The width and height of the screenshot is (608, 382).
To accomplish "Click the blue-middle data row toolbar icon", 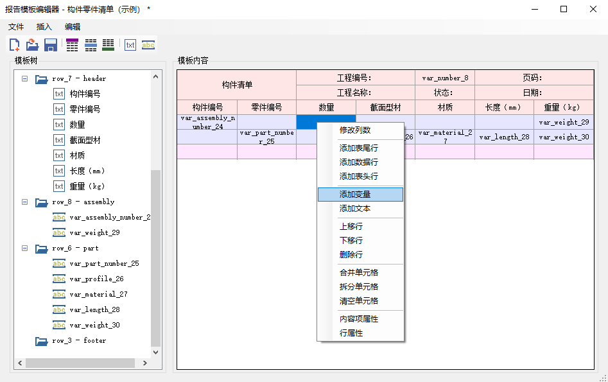I will pyautogui.click(x=91, y=45).
